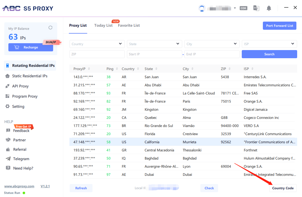Click the CDK redeem icon

click(x=244, y=8)
